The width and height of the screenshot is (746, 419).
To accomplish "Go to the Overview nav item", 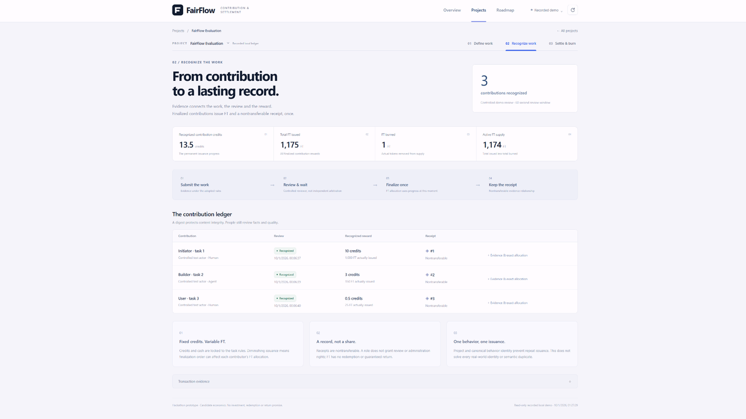I will coord(452,10).
